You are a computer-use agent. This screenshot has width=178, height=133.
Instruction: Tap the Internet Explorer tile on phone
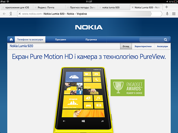click(88, 98)
